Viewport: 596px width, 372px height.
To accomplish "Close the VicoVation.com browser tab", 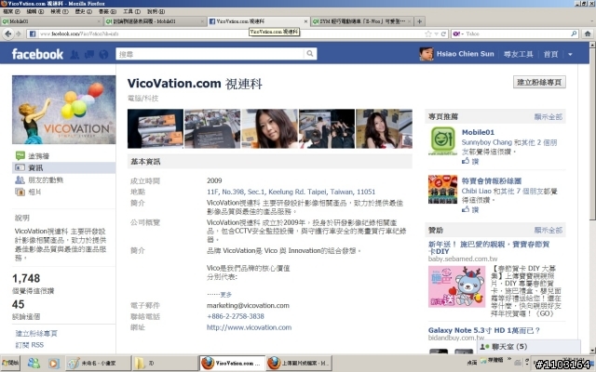I will pos(305,21).
